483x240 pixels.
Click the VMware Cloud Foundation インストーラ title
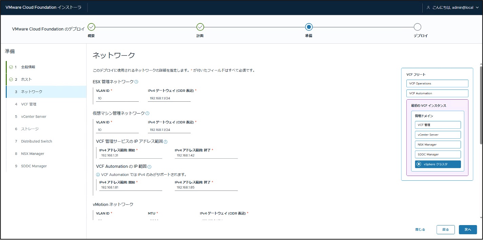pyautogui.click(x=43, y=7)
